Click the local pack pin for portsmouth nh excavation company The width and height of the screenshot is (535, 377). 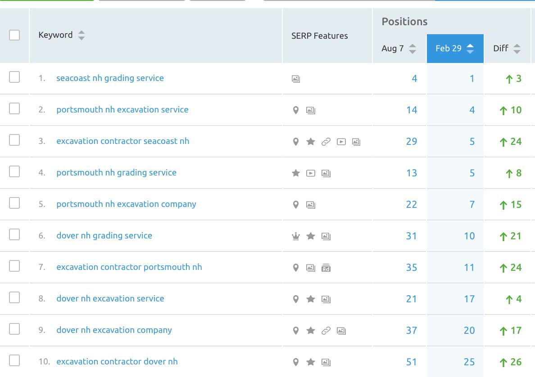click(x=296, y=205)
